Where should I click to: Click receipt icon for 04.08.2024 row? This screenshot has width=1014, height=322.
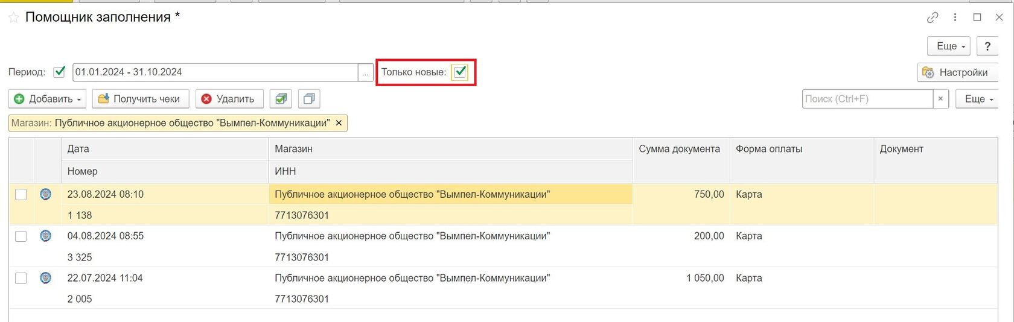(x=45, y=236)
